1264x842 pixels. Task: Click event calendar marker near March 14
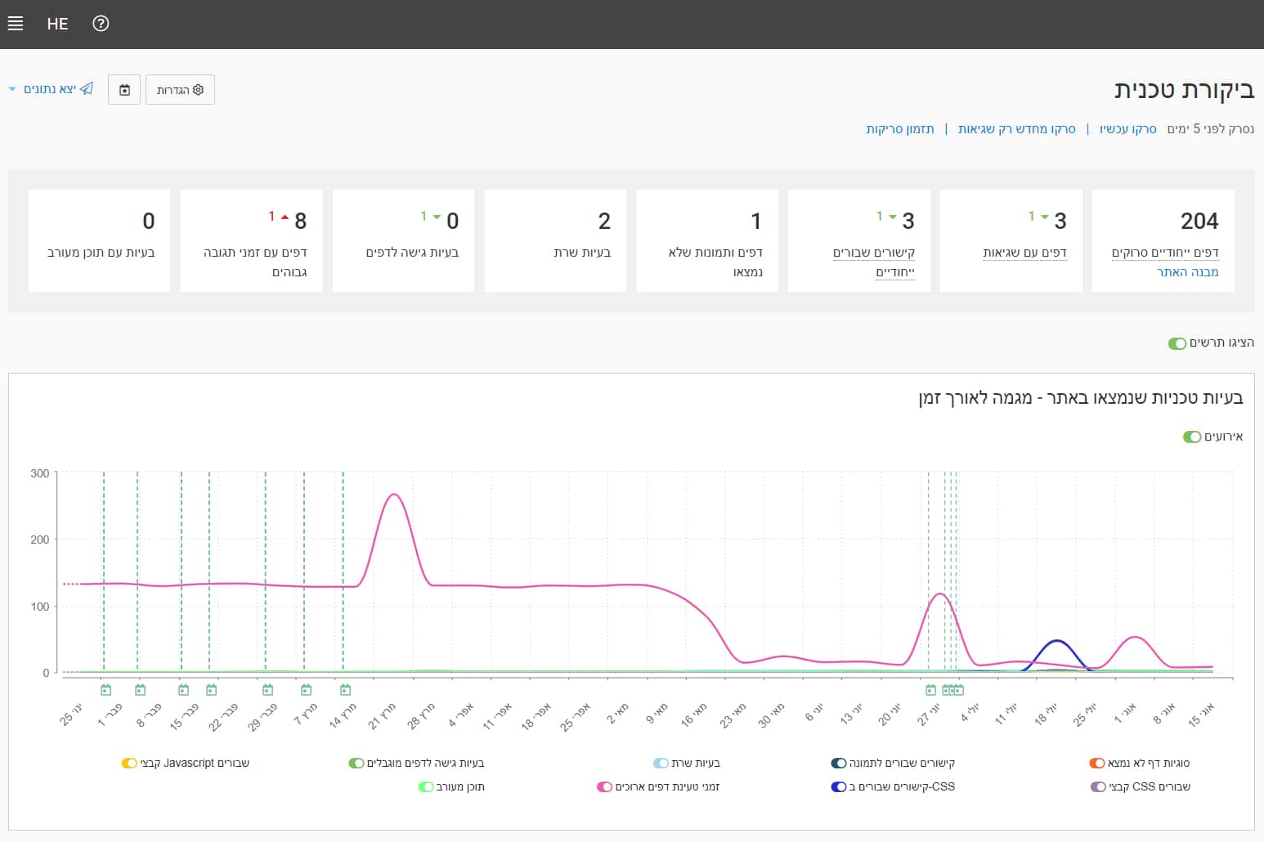[x=345, y=690]
